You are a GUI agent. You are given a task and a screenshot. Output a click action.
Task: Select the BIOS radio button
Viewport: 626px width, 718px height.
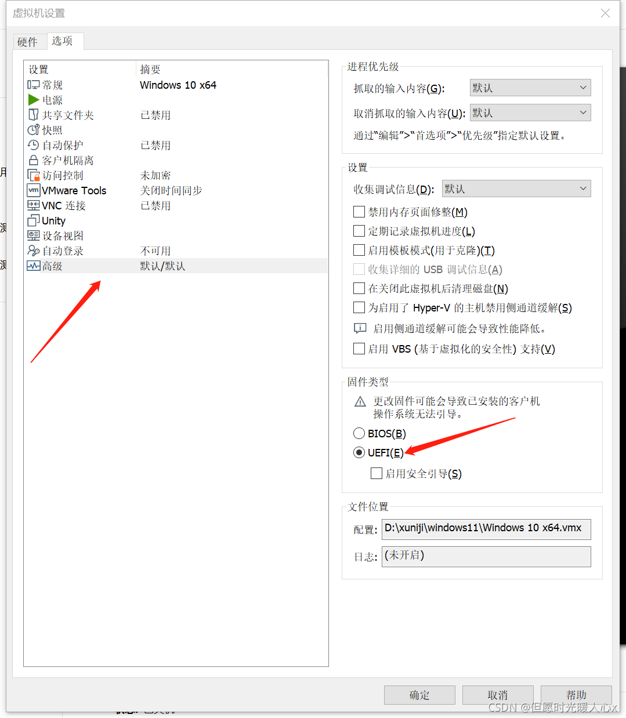[x=359, y=433]
